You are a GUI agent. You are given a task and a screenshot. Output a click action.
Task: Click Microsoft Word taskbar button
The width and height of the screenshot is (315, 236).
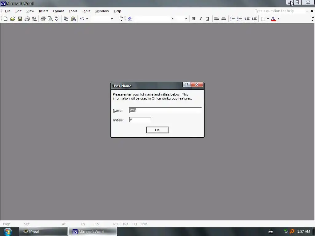pyautogui.click(x=93, y=232)
